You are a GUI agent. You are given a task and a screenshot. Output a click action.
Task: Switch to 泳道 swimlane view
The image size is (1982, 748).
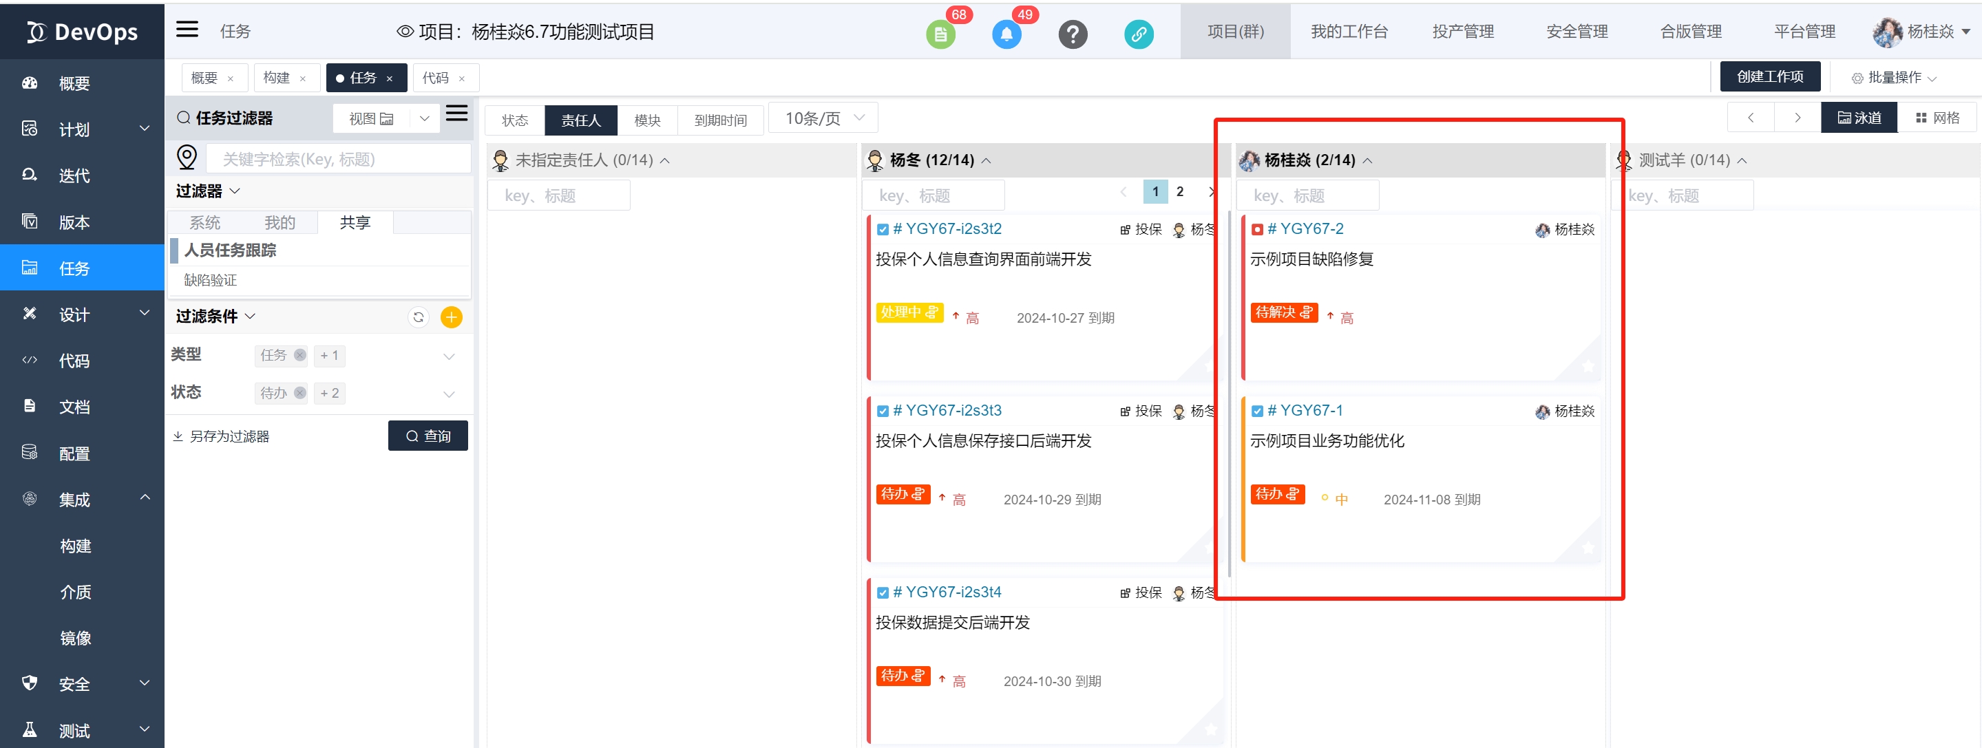(1858, 118)
